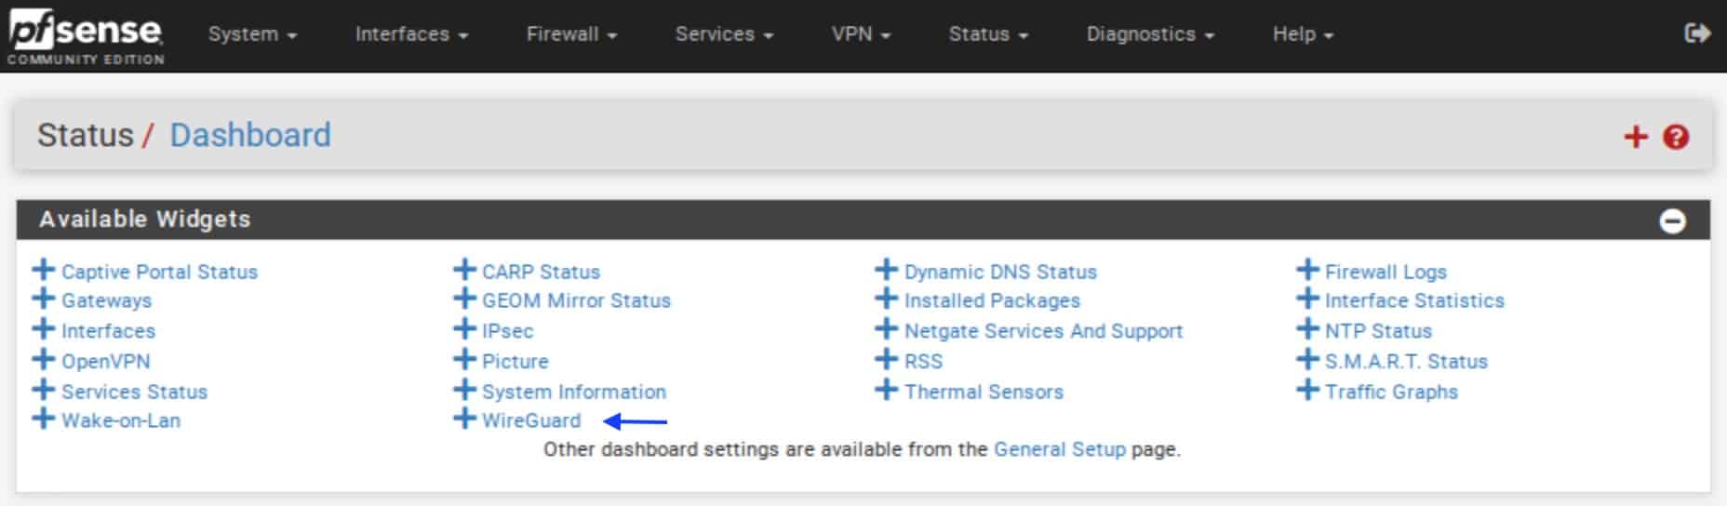The width and height of the screenshot is (1727, 506).
Task: Click the Dashboard breadcrumb link
Action: click(x=250, y=136)
